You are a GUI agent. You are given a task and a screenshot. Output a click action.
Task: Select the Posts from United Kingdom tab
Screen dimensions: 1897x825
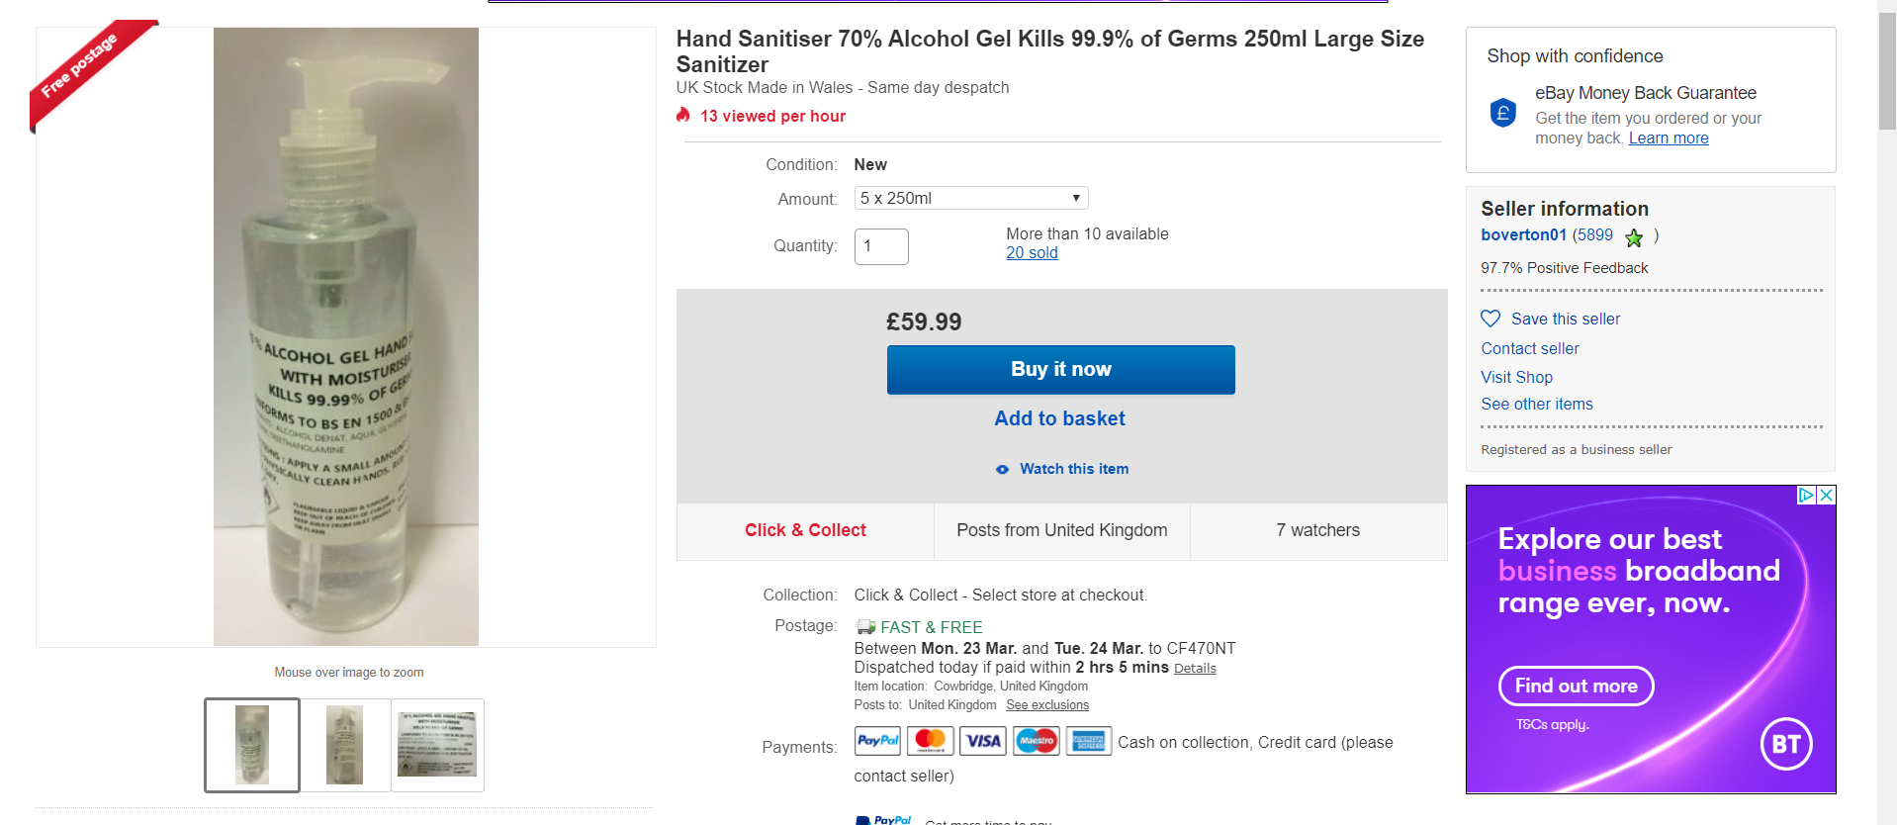[1060, 530]
